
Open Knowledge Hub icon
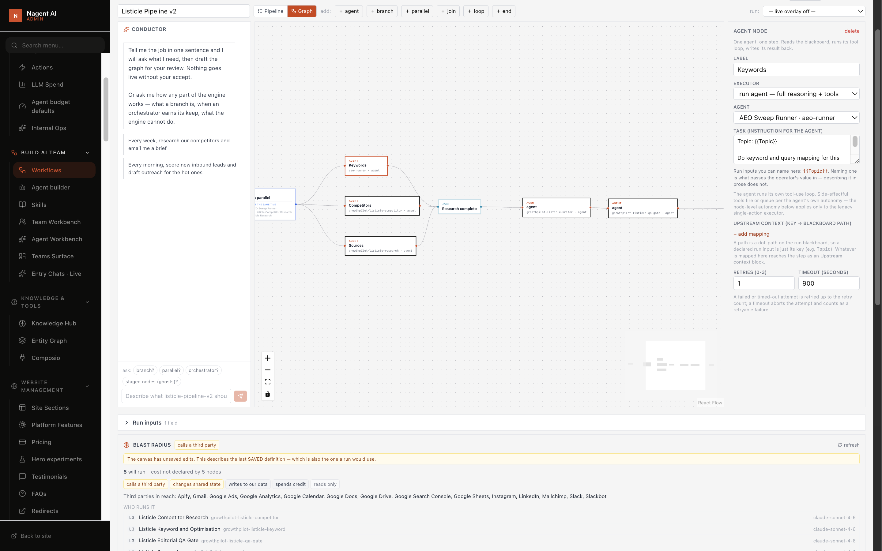[22, 323]
